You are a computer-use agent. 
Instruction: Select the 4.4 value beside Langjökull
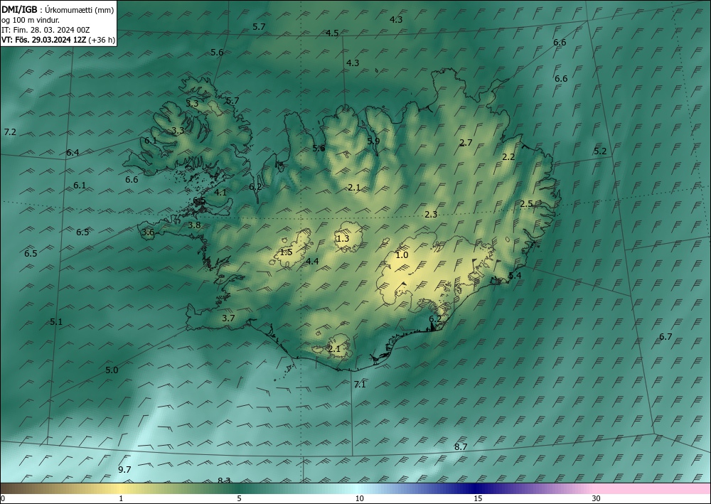point(312,261)
